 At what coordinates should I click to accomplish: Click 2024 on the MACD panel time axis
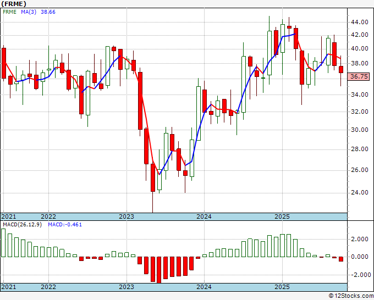tap(204, 287)
